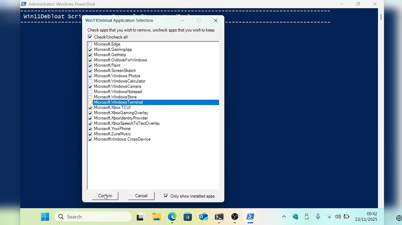
Task: Check the Microsoft.Edge checkbox
Action: click(90, 44)
